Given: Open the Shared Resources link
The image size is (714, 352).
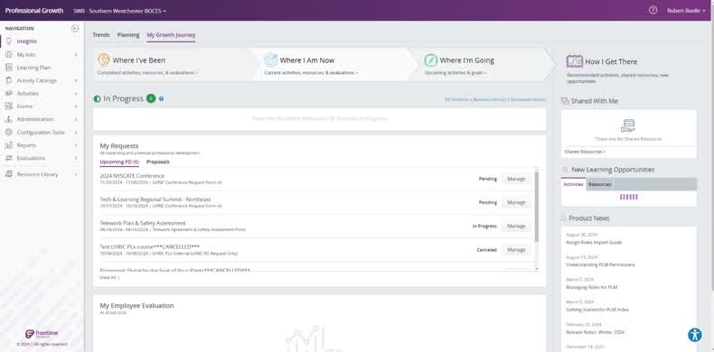Looking at the screenshot, I should point(585,152).
